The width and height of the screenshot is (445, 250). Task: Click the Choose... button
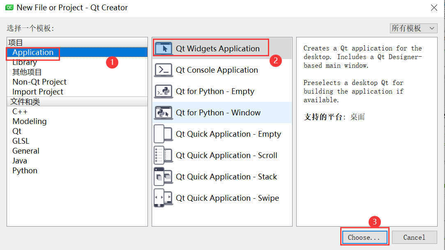(364, 237)
